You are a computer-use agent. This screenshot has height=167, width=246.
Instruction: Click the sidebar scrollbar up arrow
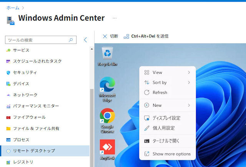click(92, 49)
